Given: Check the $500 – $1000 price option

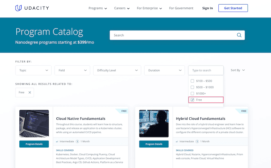Looking at the screenshot, I should (x=192, y=87).
